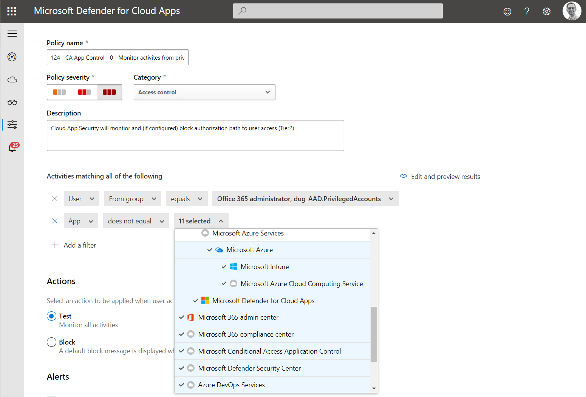Uncheck Microsoft Defender Security Center
The height and width of the screenshot is (397, 586).
[x=181, y=368]
